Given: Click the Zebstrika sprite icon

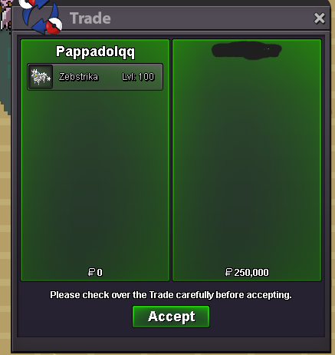Looking at the screenshot, I should [x=41, y=77].
